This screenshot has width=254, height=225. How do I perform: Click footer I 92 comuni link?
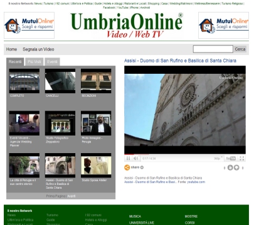[93, 215]
